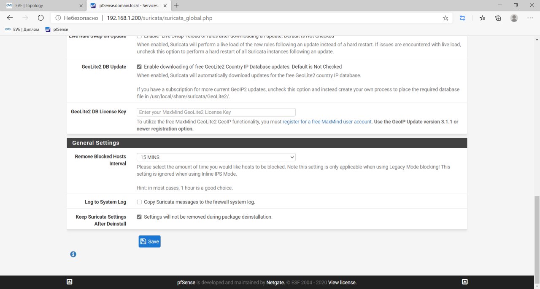This screenshot has width=540, height=289.
Task: Open the EVE | Диплом bookmark
Action: tap(22, 29)
